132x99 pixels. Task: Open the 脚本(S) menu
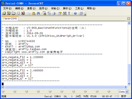pos(67,8)
